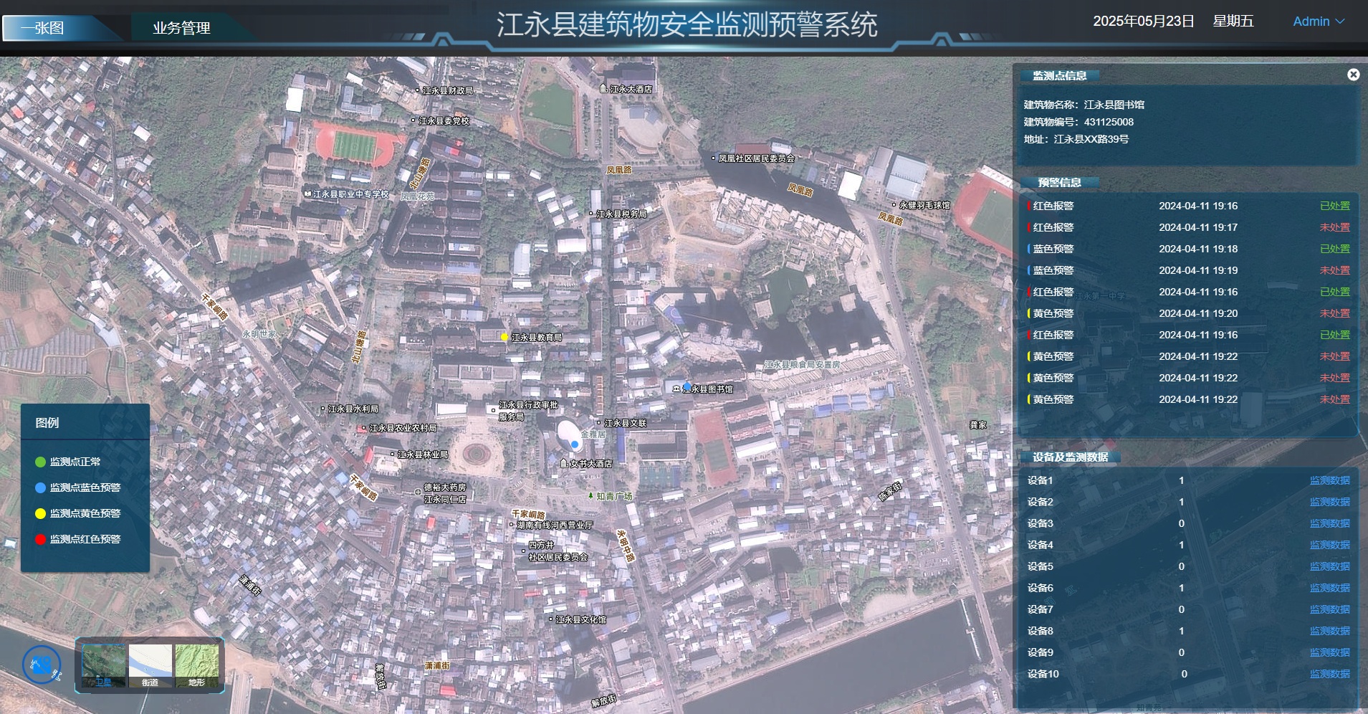1368x714 pixels.
Task: Click the 德裕大药房 pharmacy icon on map
Action: (x=418, y=492)
